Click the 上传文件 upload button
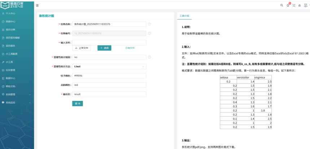This screenshot has height=149, width=310. coord(82,48)
